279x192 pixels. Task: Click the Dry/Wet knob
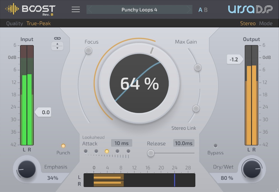point(252,169)
